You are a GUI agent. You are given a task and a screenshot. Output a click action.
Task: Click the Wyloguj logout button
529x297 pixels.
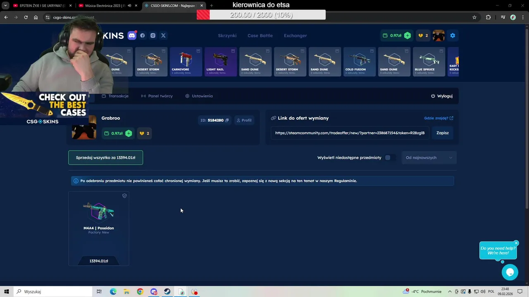(x=442, y=96)
